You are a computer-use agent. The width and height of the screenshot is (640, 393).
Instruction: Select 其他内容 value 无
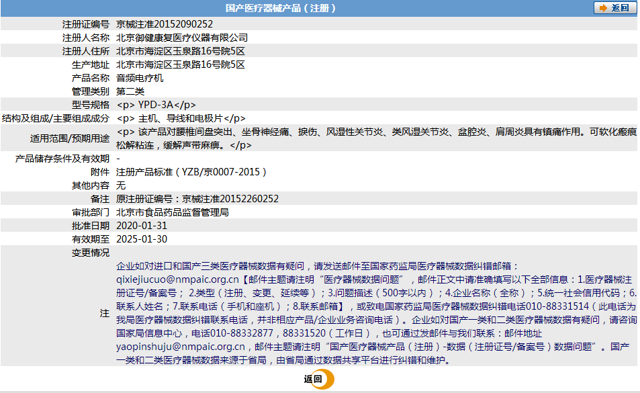121,185
